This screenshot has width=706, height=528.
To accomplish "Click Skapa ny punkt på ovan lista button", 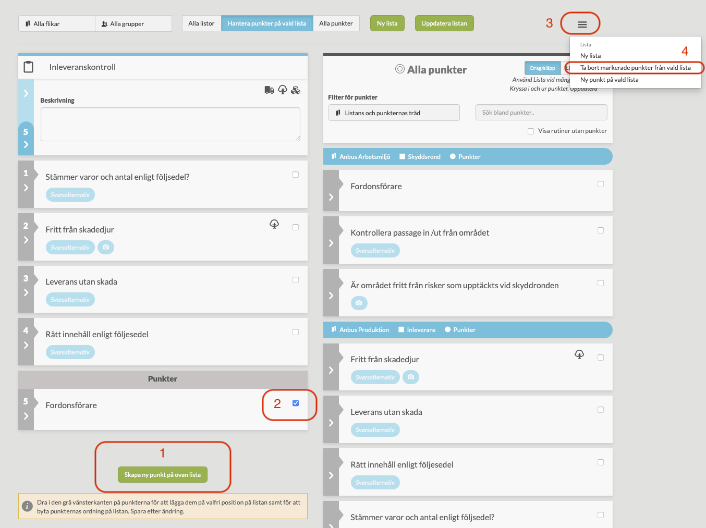I will [x=163, y=474].
